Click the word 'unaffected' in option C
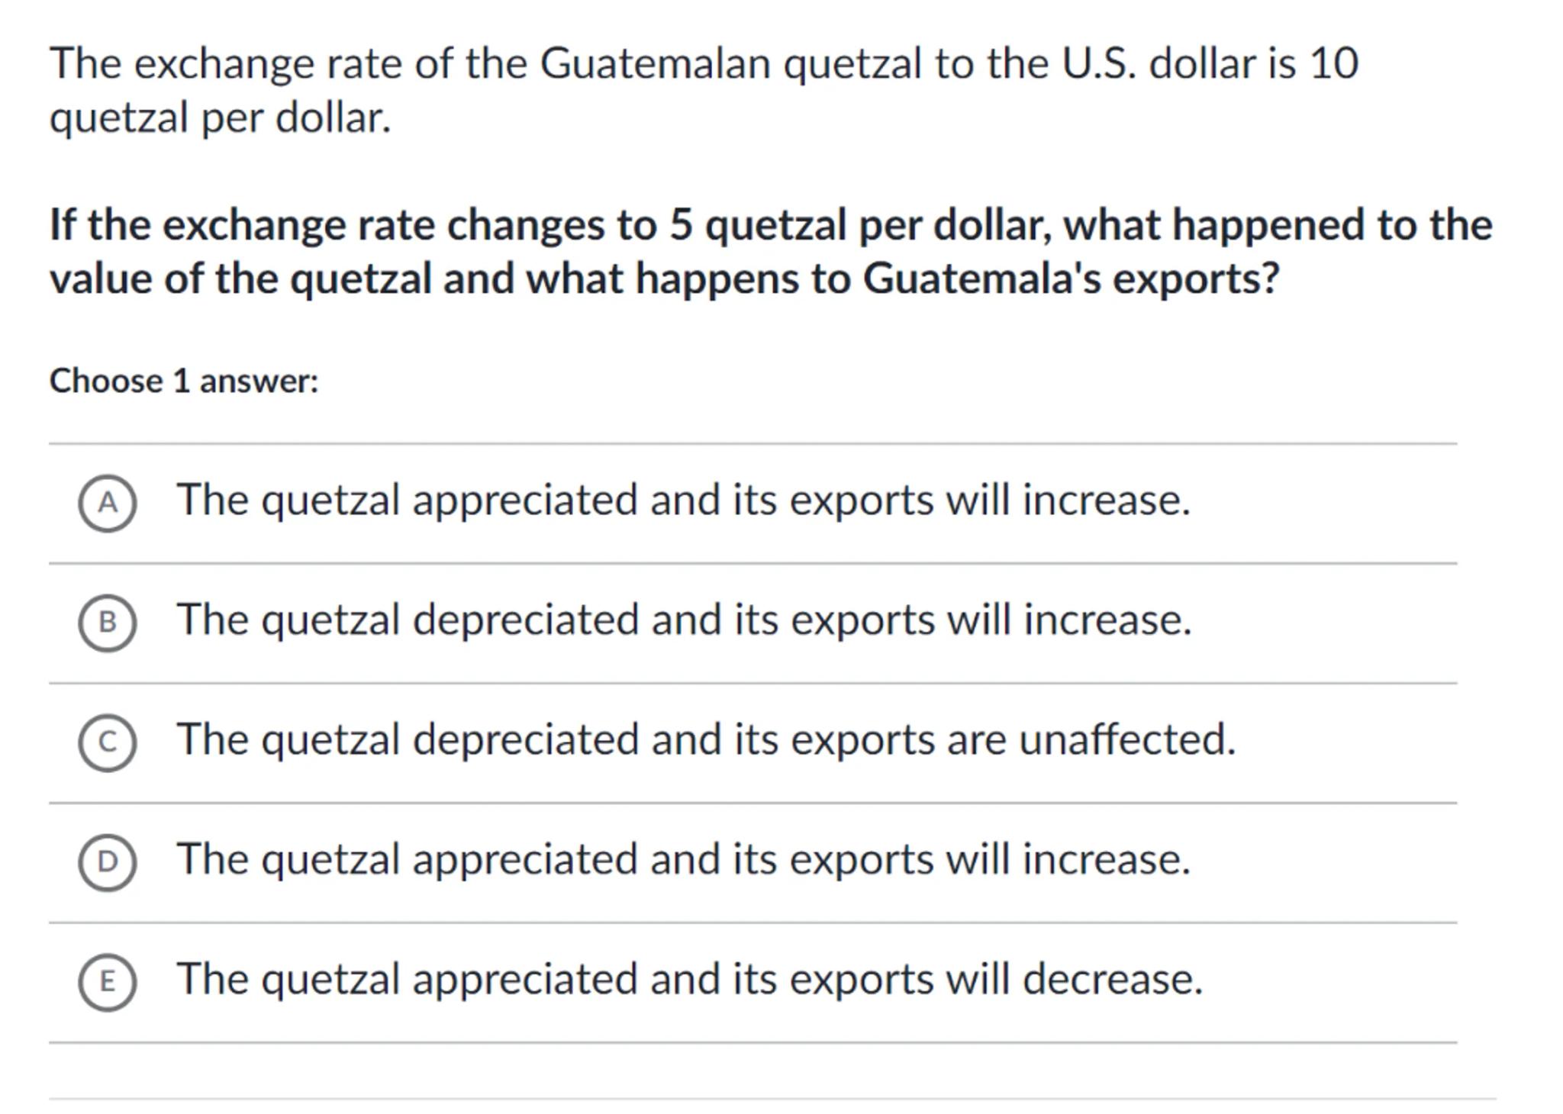Image resolution: width=1563 pixels, height=1114 pixels. [1126, 739]
